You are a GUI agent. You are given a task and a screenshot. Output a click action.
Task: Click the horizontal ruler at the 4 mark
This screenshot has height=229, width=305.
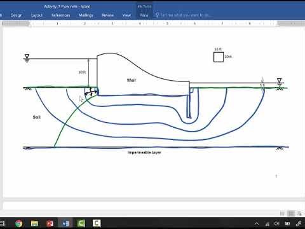click(x=140, y=24)
